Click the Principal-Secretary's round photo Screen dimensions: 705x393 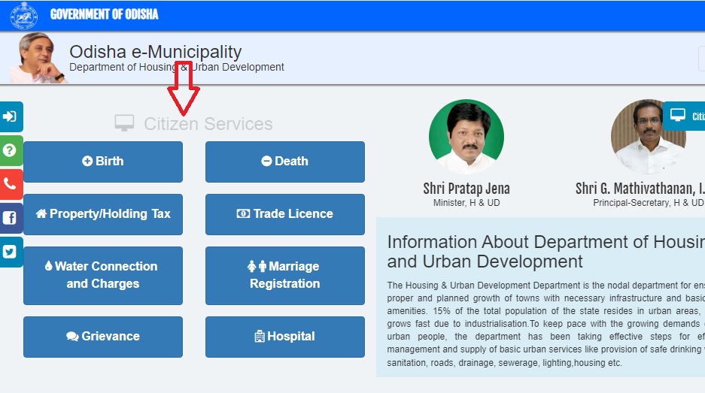coord(648,137)
